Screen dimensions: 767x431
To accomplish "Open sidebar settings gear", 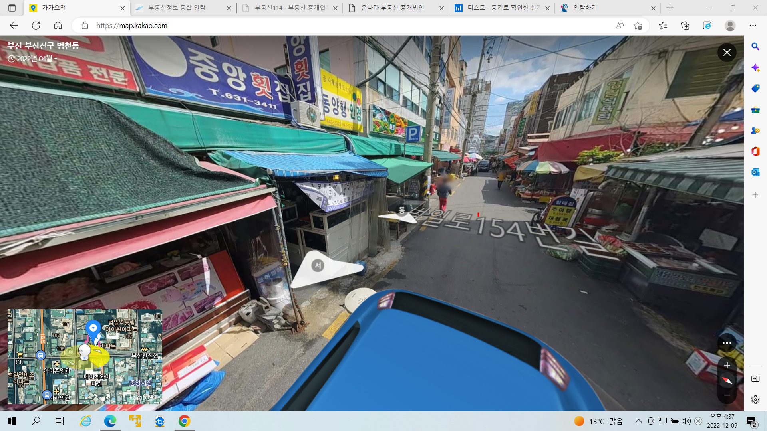I will (755, 399).
